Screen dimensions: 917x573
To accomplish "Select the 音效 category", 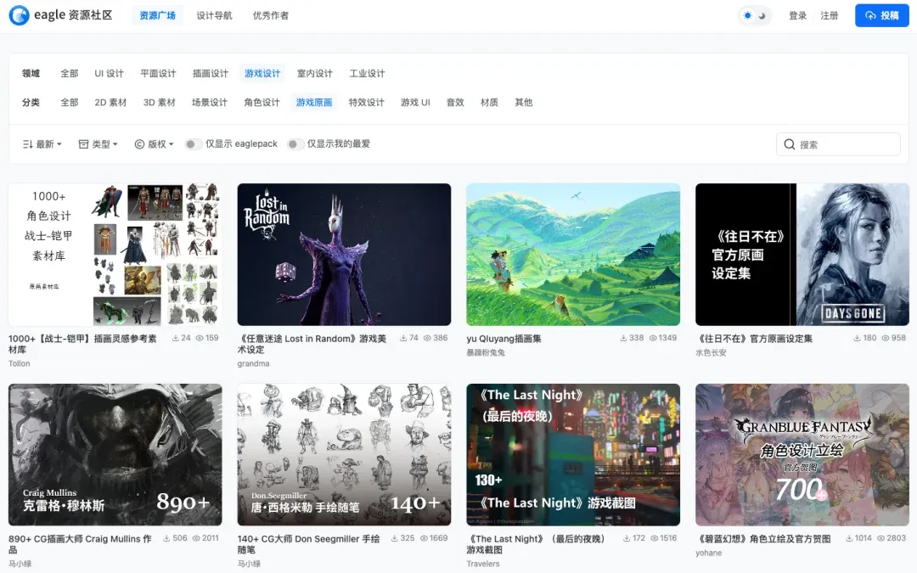I will 455,103.
